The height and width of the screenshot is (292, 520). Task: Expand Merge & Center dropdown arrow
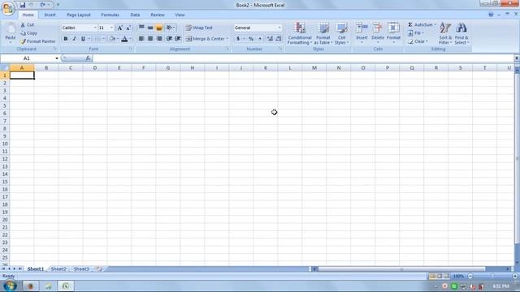coord(227,39)
